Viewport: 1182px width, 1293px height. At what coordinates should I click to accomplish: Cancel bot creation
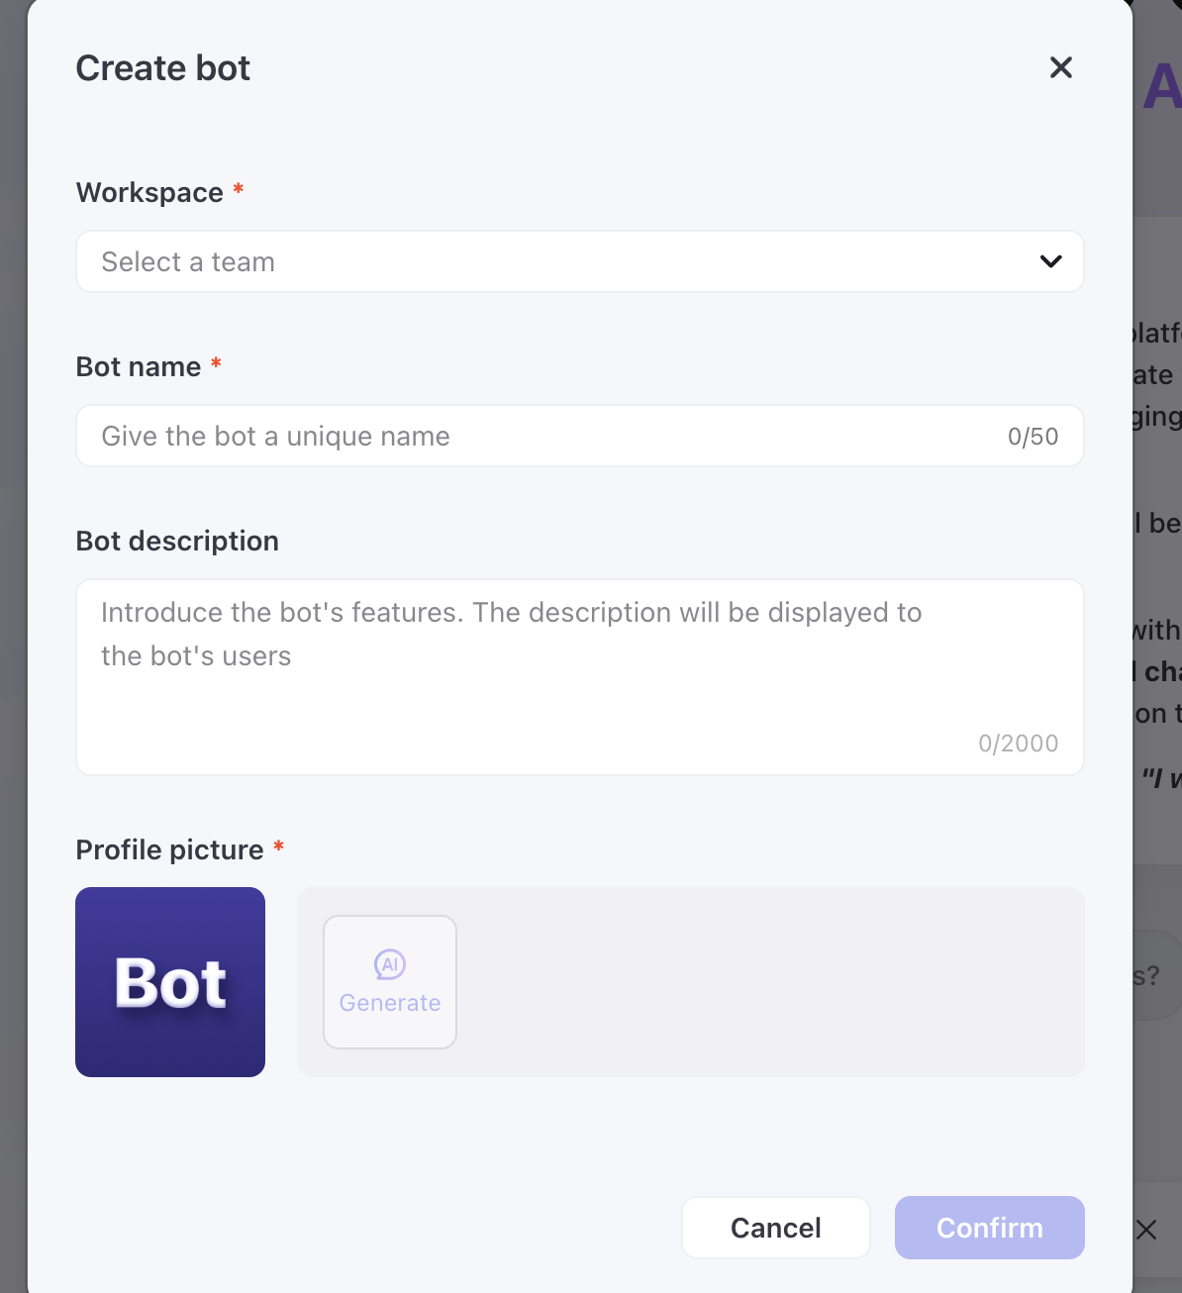[775, 1228]
